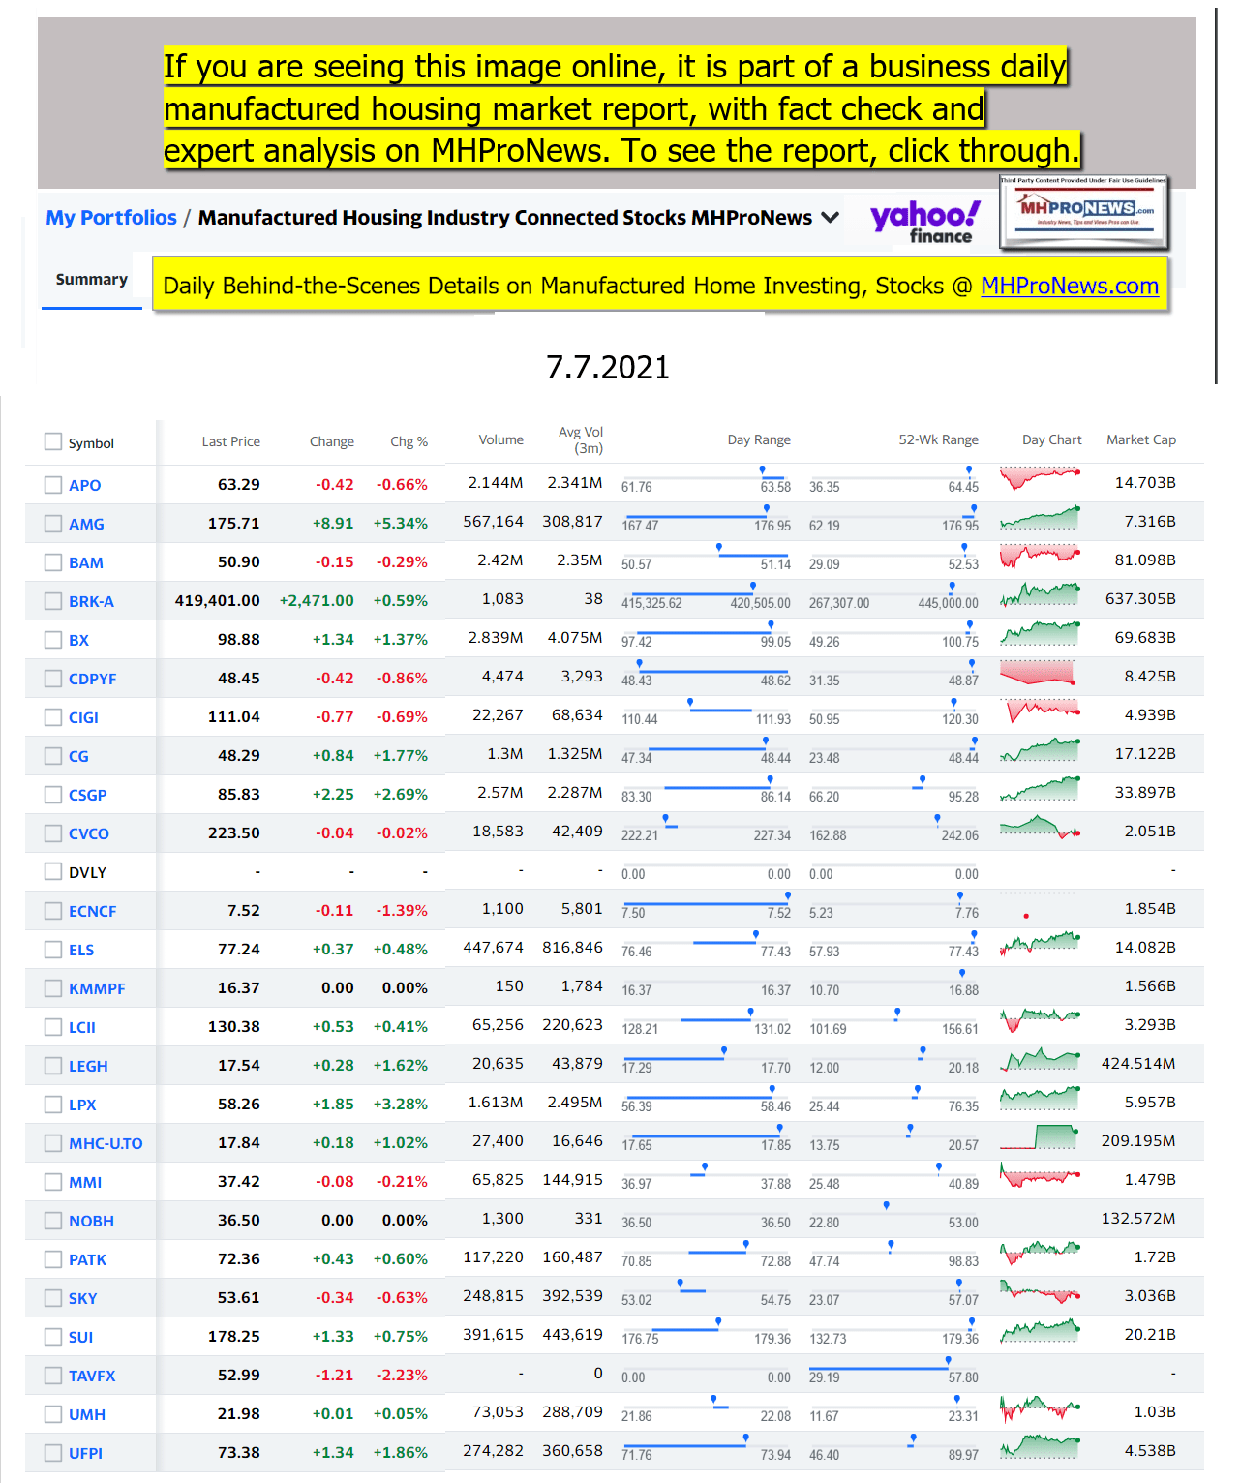Screen dimensions: 1241x1483
Task: Select the CVCO row checkbox
Action: (x=53, y=832)
